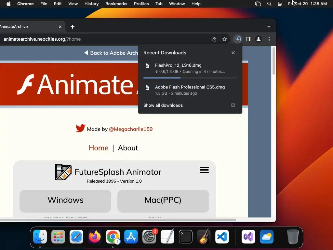
Task: Open Visual Studio purple dock icon
Action: click(x=248, y=237)
